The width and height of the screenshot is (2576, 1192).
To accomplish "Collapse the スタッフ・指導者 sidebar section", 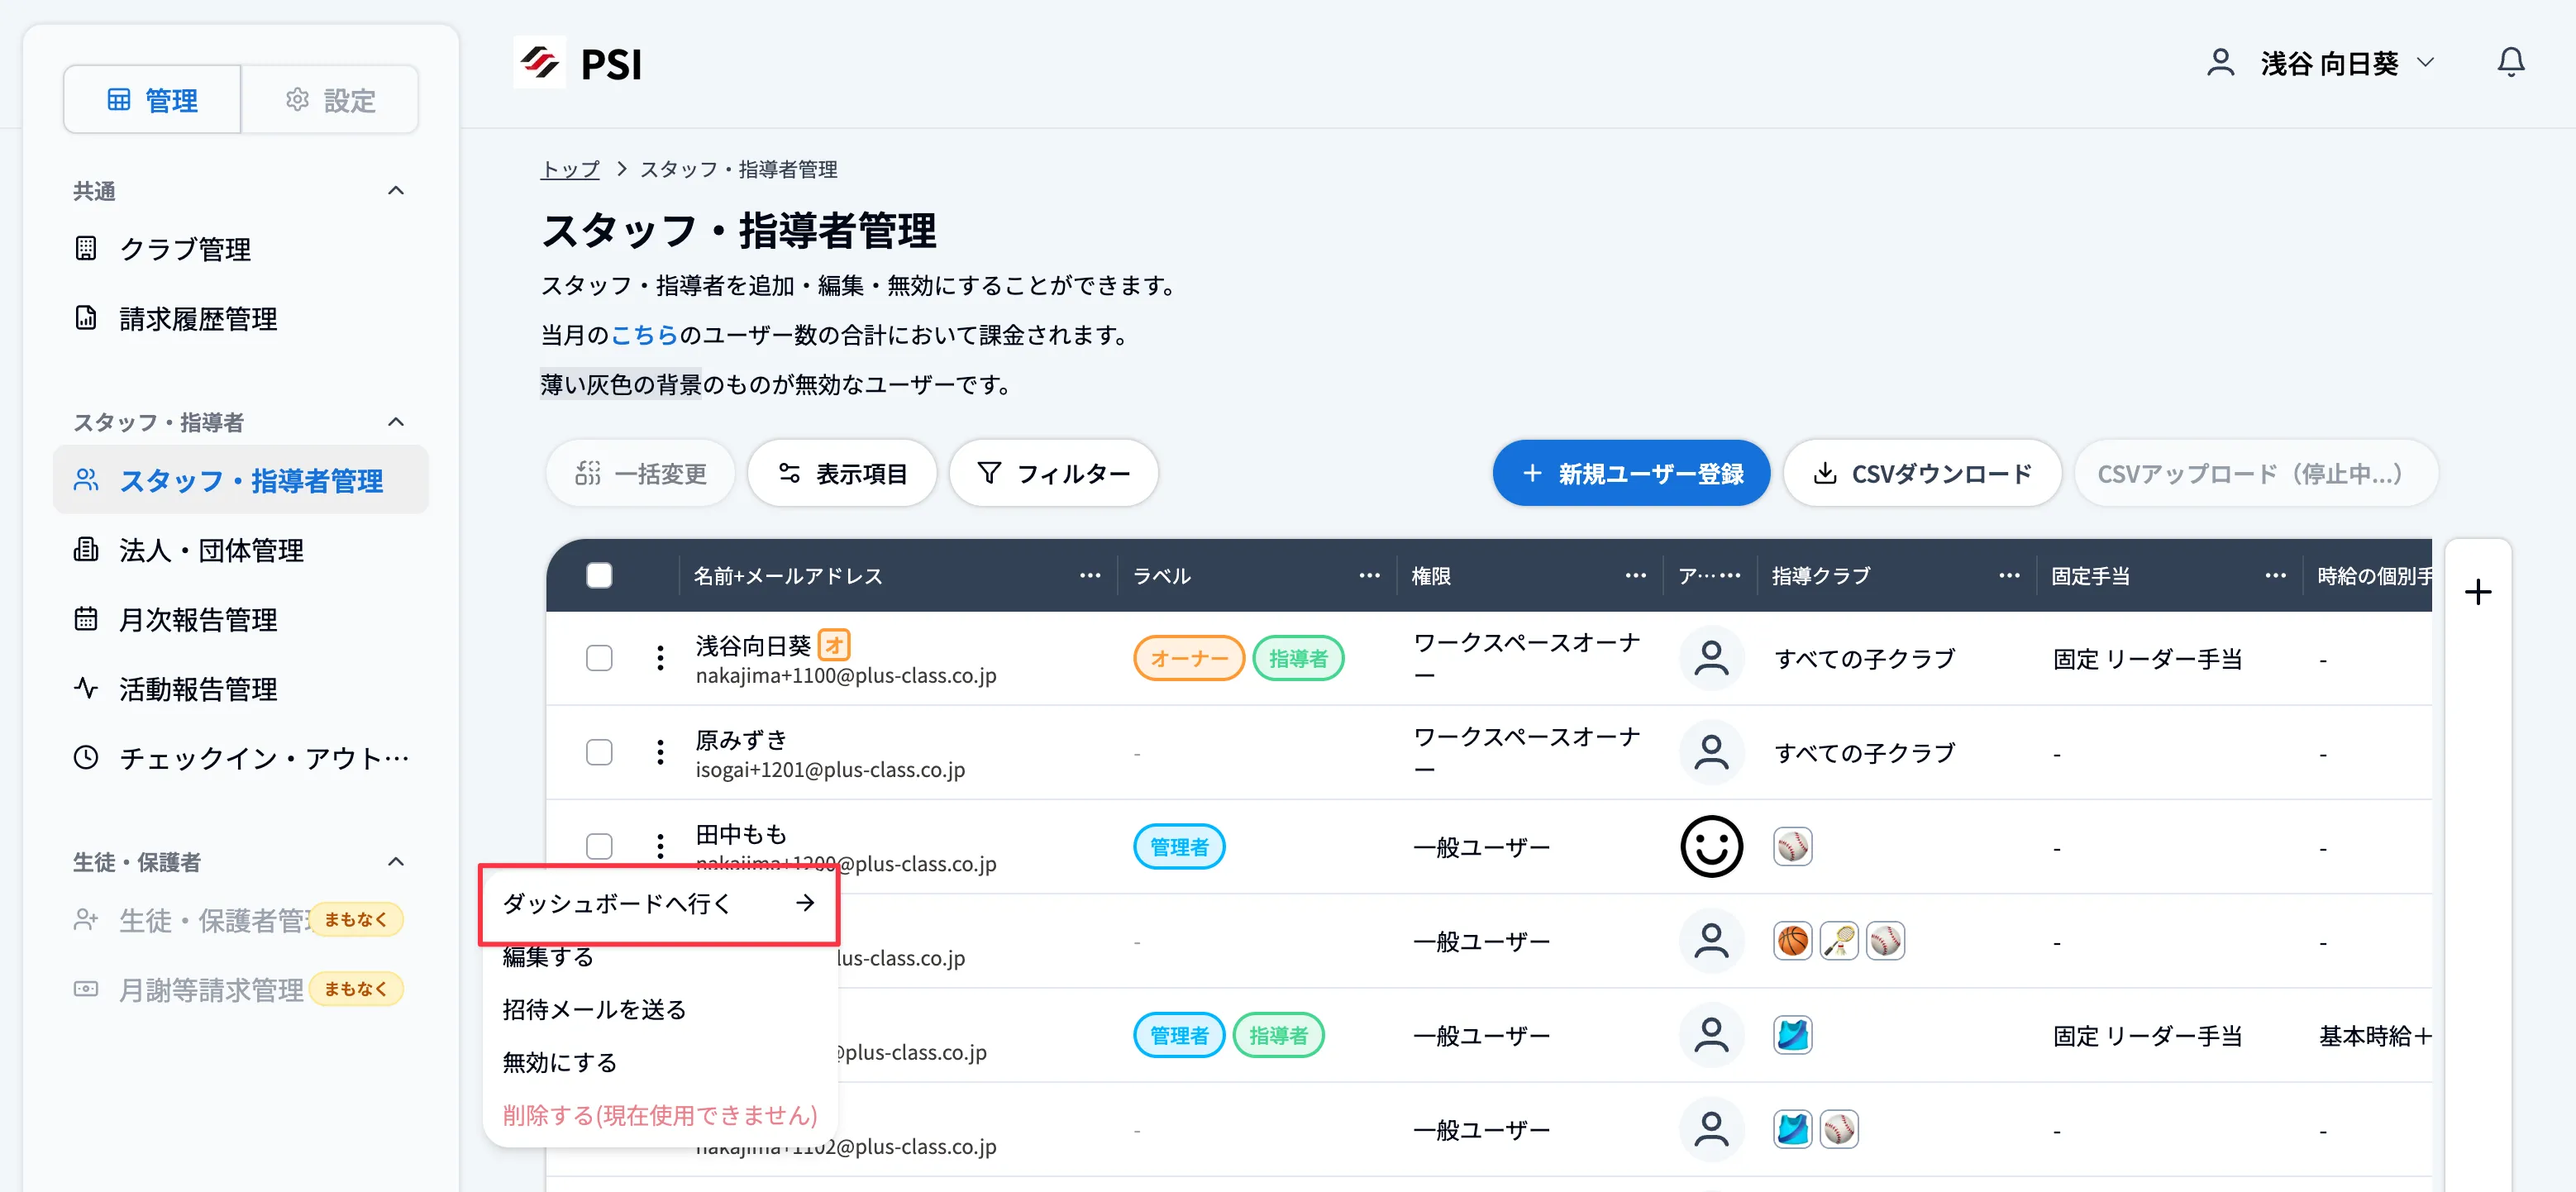I will (396, 421).
